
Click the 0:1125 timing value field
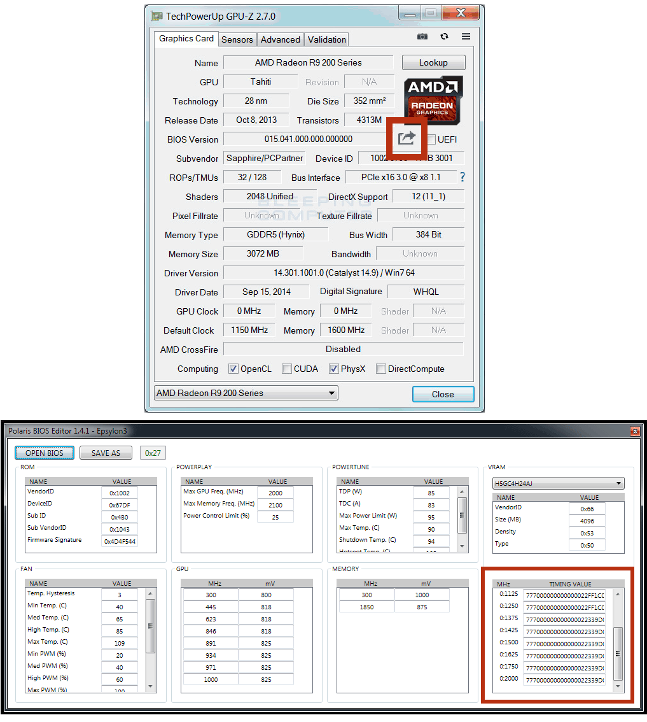(564, 595)
